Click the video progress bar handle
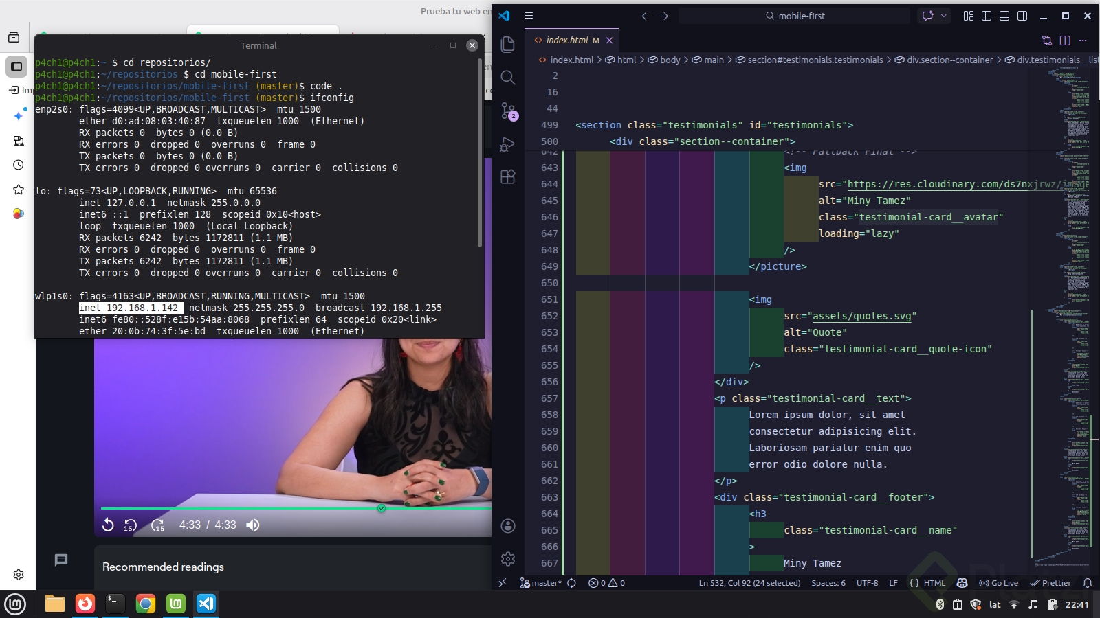Viewport: 1100px width, 618px height. pyautogui.click(x=382, y=508)
